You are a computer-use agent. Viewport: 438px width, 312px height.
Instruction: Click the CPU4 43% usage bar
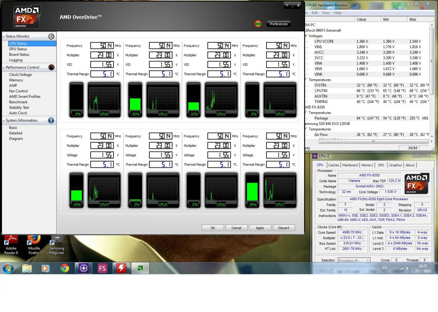pyautogui.click(x=77, y=190)
